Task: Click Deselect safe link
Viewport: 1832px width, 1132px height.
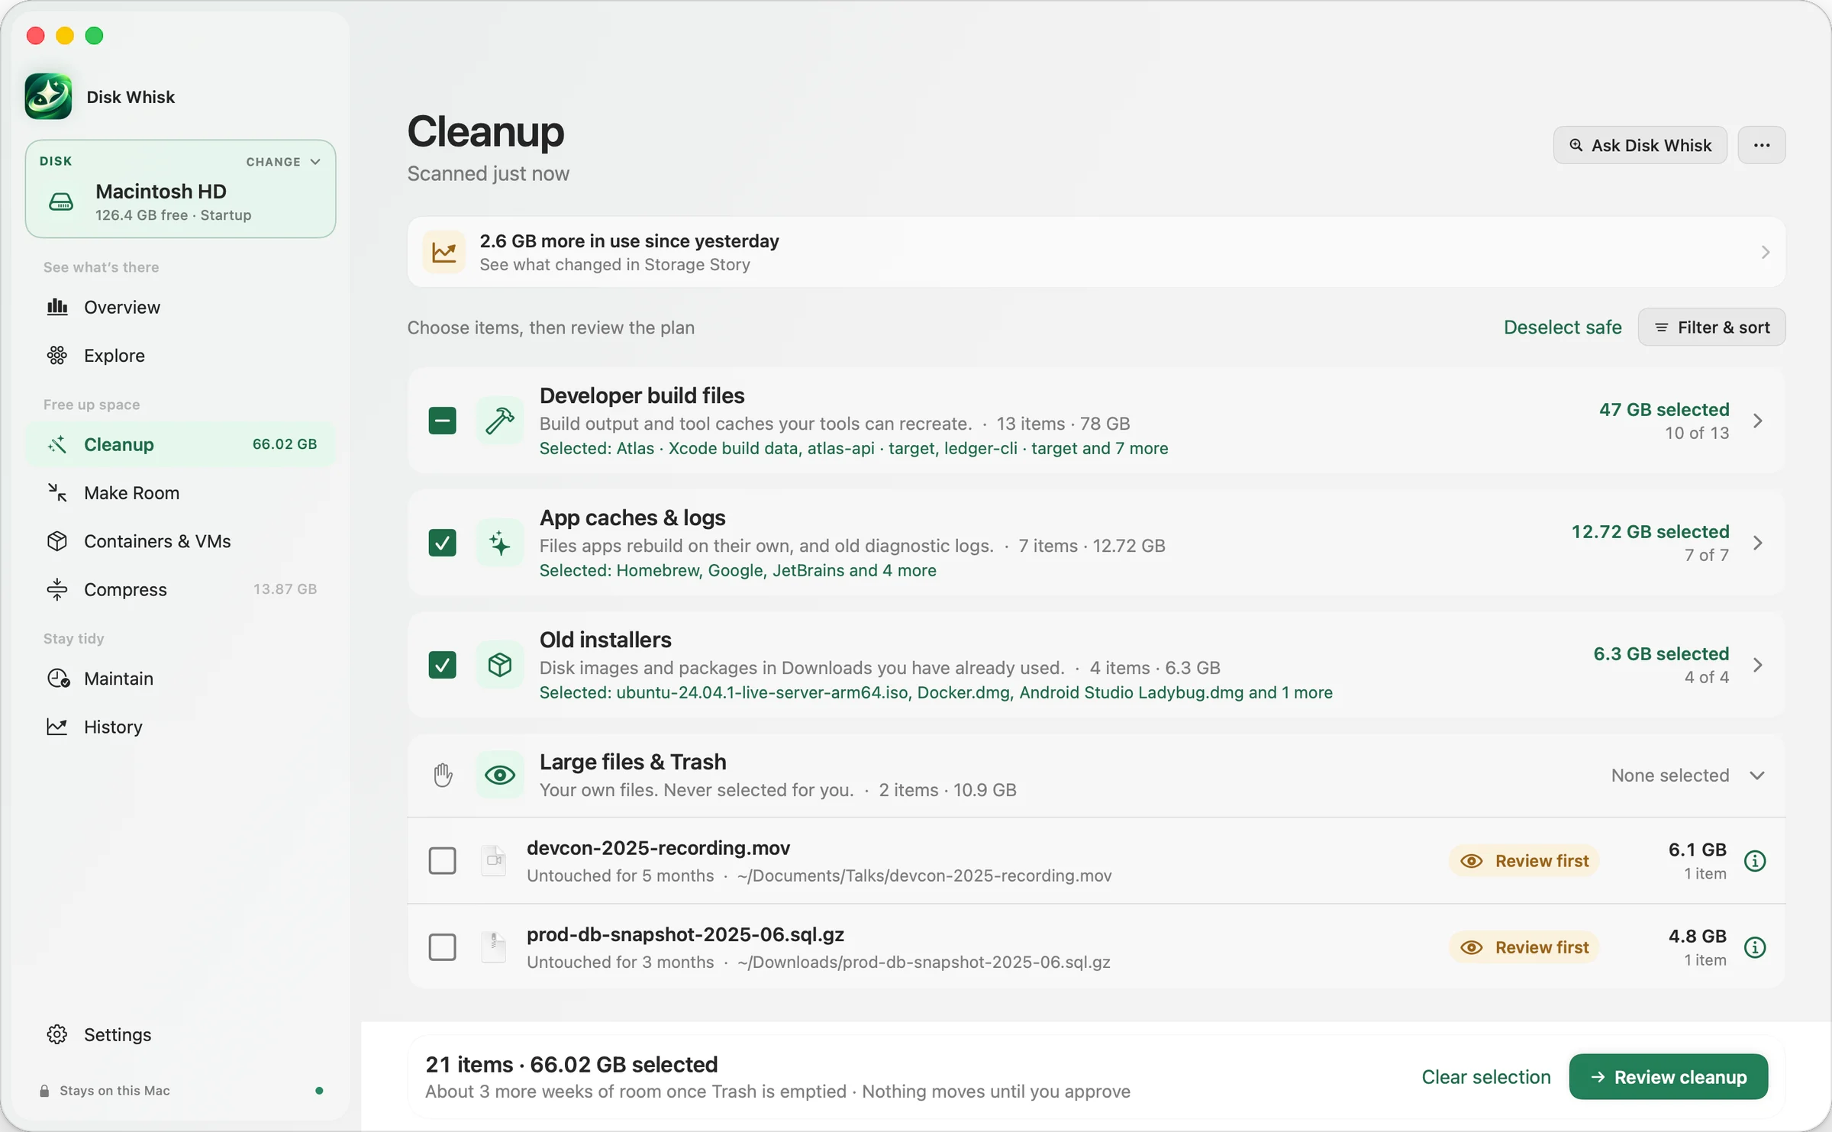Action: pyautogui.click(x=1563, y=327)
